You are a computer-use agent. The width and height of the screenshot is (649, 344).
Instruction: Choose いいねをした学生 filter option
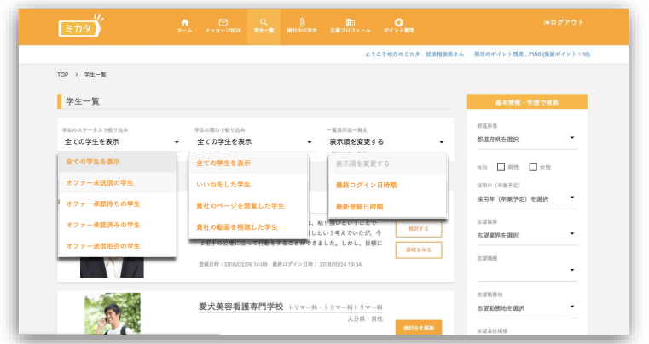pyautogui.click(x=223, y=184)
